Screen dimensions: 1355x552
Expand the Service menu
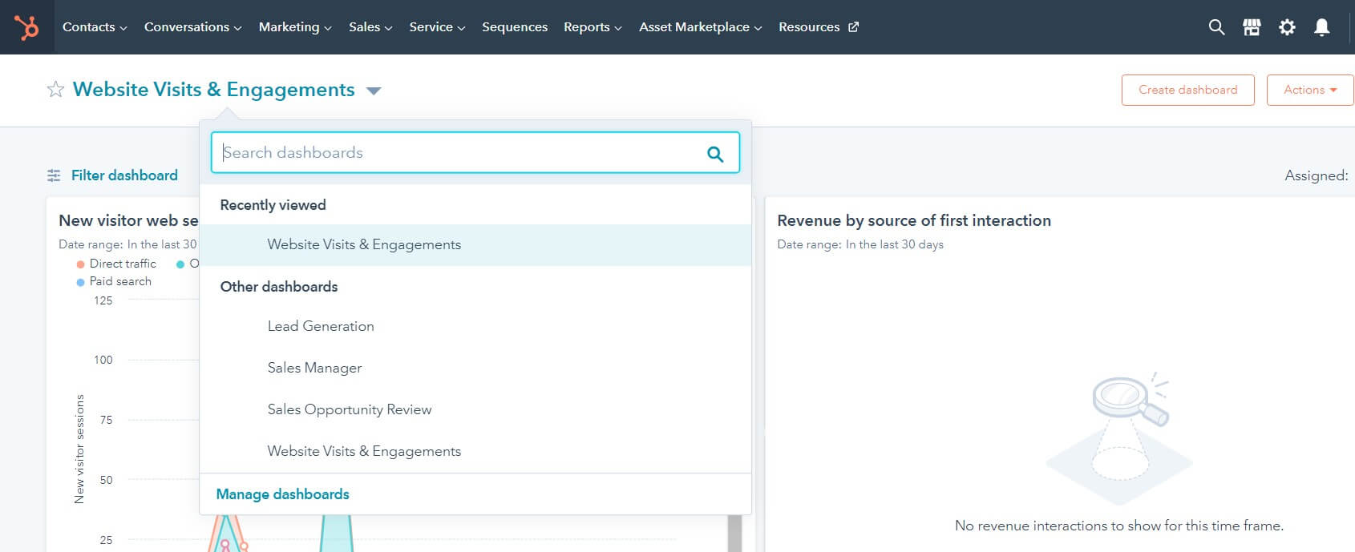437,27
